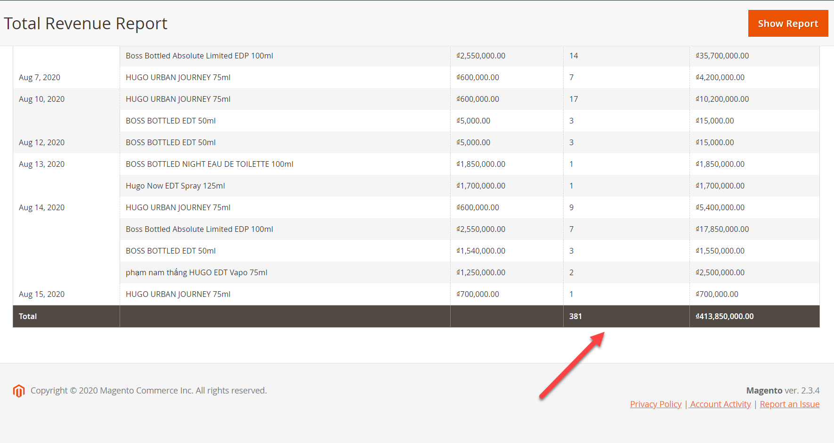
Task: Select the ₫35,700,000.00 revenue cell
Action: [722, 56]
